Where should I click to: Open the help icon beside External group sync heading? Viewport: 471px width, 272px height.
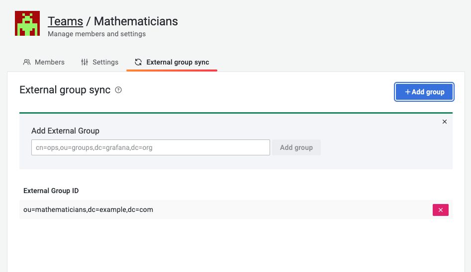click(118, 90)
